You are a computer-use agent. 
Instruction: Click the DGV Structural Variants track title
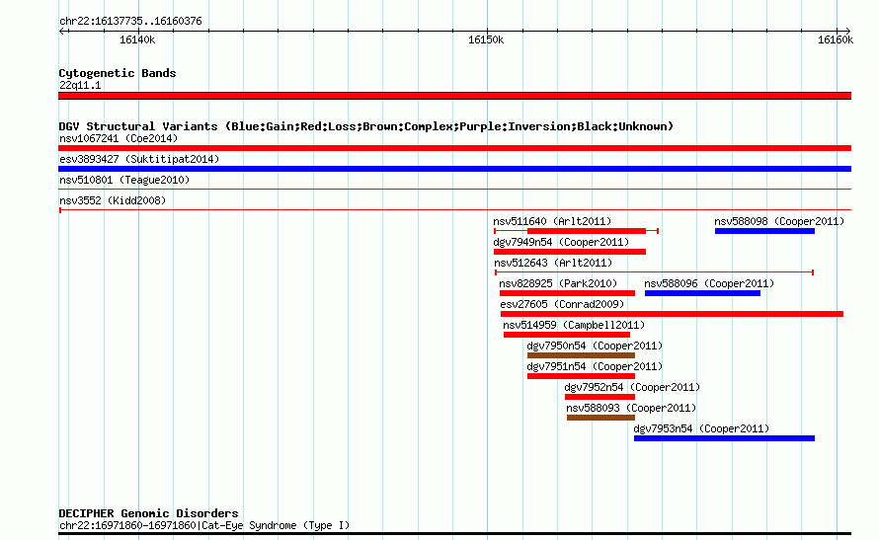365,126
